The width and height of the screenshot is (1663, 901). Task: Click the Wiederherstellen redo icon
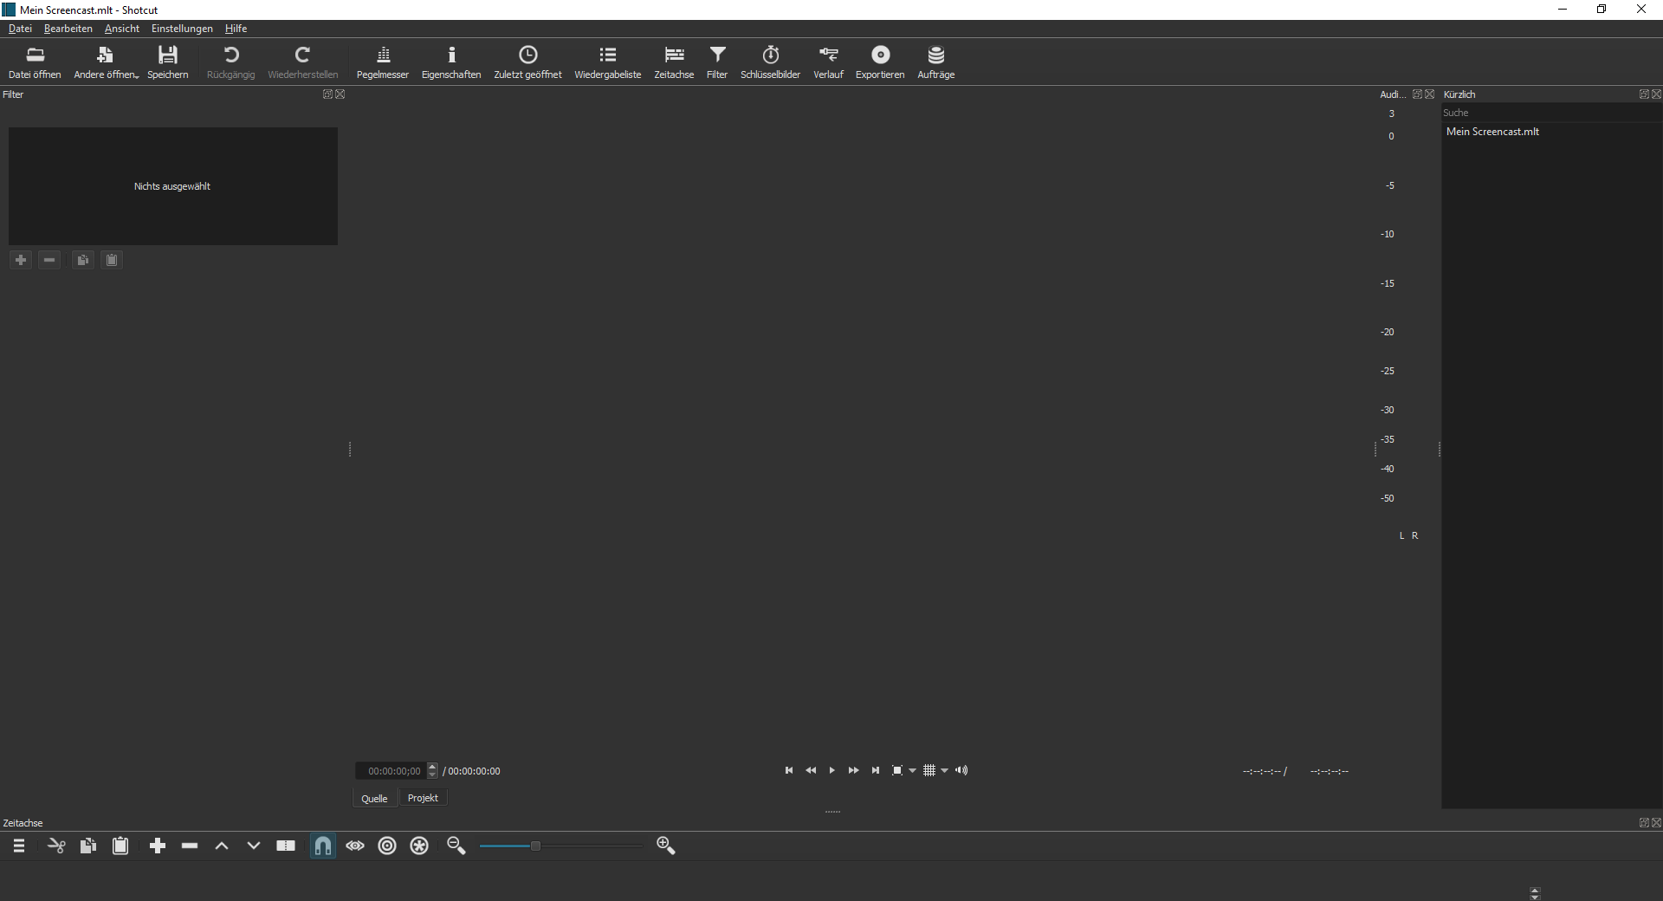click(302, 62)
